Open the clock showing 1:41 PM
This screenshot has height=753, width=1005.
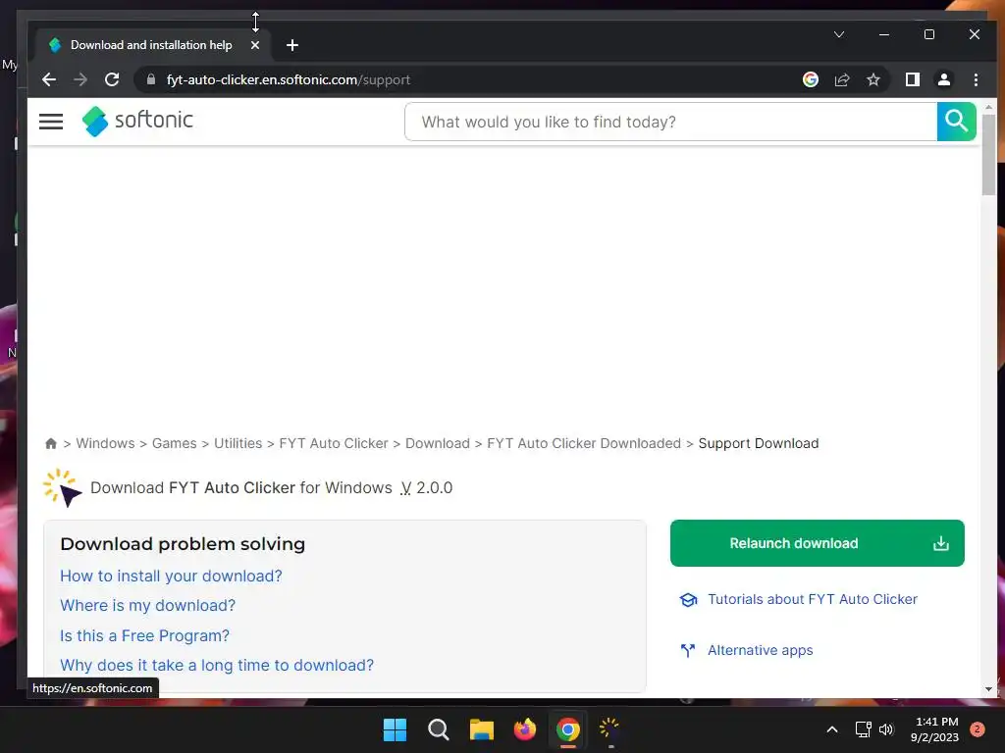click(x=935, y=729)
